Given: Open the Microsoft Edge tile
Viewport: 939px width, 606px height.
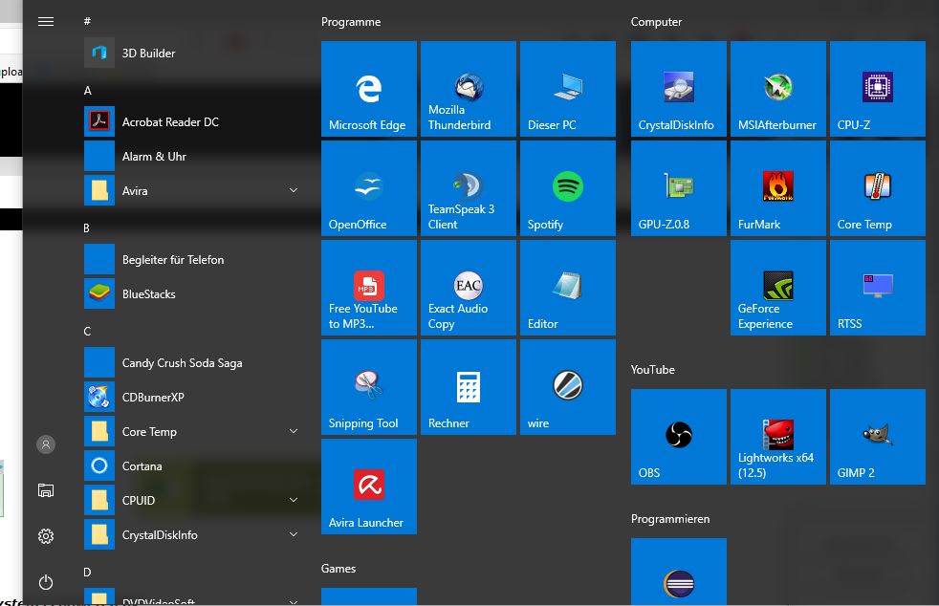Looking at the screenshot, I should pos(369,89).
